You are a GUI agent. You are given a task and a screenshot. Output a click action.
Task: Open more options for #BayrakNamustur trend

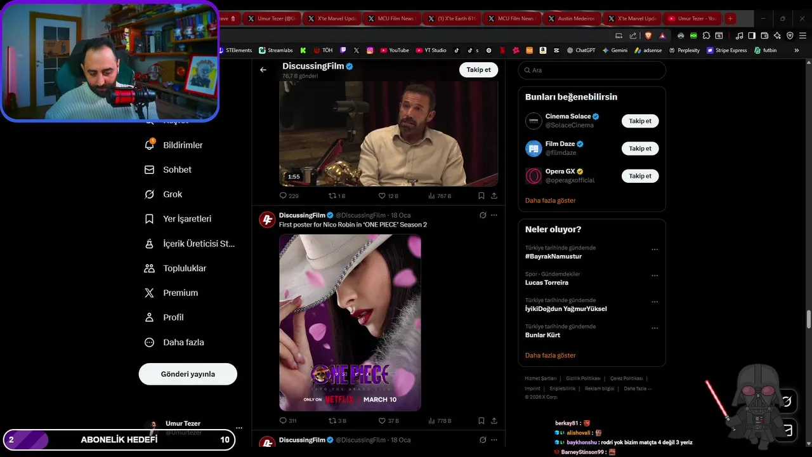(655, 249)
